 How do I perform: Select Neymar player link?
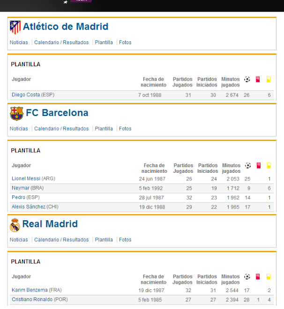click(x=21, y=188)
